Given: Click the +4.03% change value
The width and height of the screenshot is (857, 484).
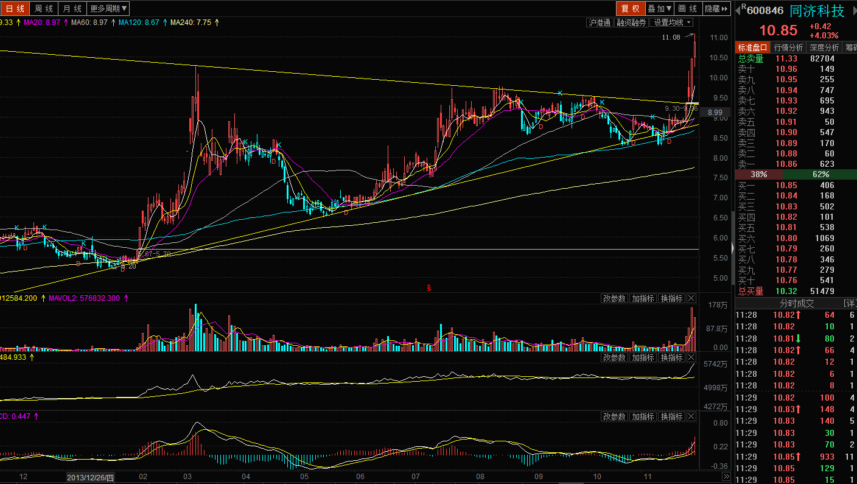Looking at the screenshot, I should 824,35.
